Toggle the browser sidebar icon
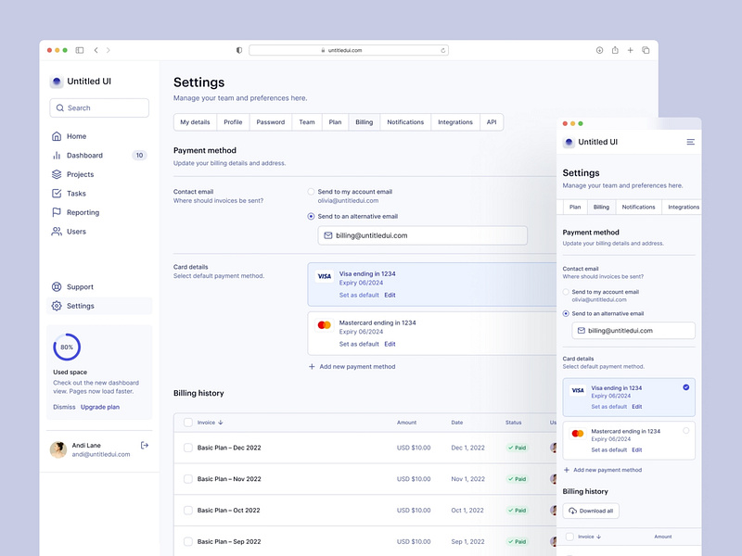The width and height of the screenshot is (742, 556). click(x=80, y=50)
